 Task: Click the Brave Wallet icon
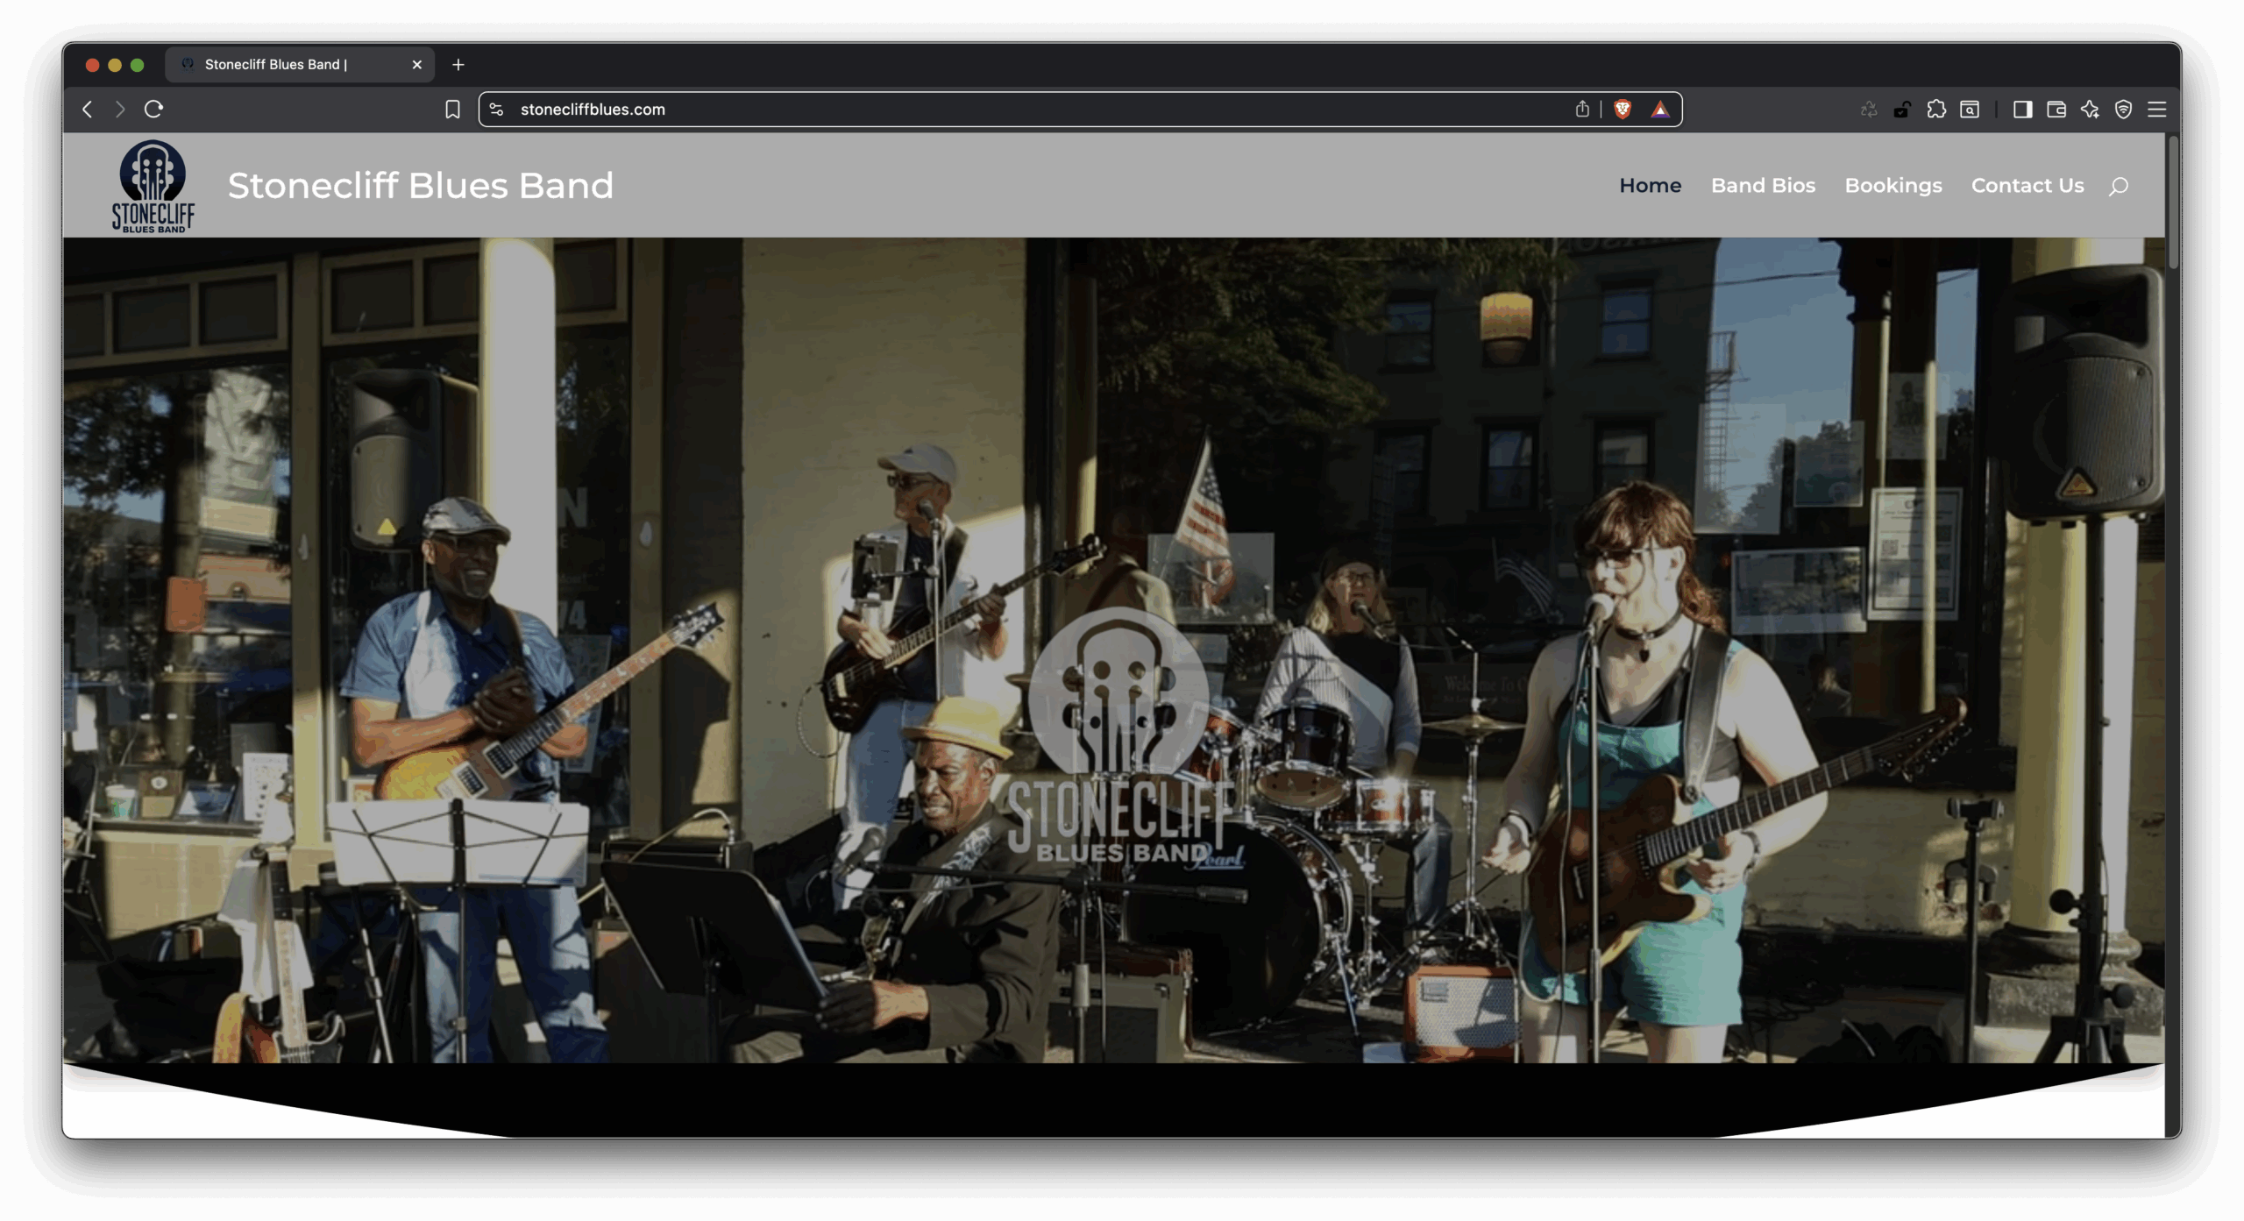pos(2056,109)
